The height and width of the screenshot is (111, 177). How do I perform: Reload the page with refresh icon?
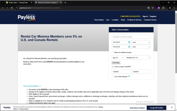12,8
